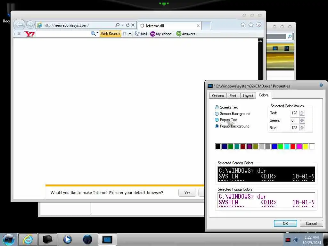
Task: Confirm properties with OK button
Action: (x=285, y=223)
